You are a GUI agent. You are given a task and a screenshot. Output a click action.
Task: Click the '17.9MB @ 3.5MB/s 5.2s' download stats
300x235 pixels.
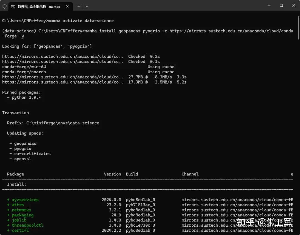(157, 82)
